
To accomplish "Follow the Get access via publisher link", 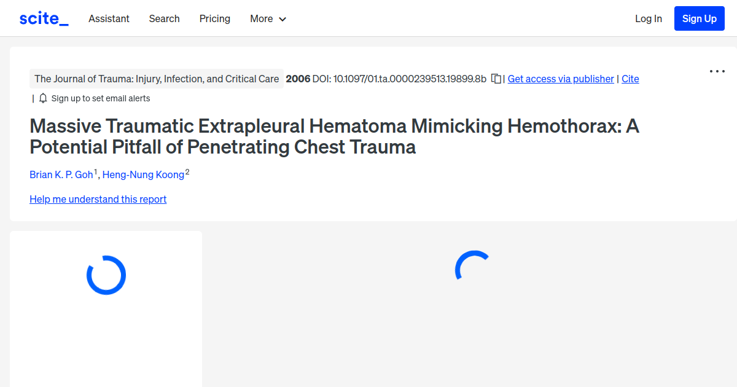I will pos(560,79).
